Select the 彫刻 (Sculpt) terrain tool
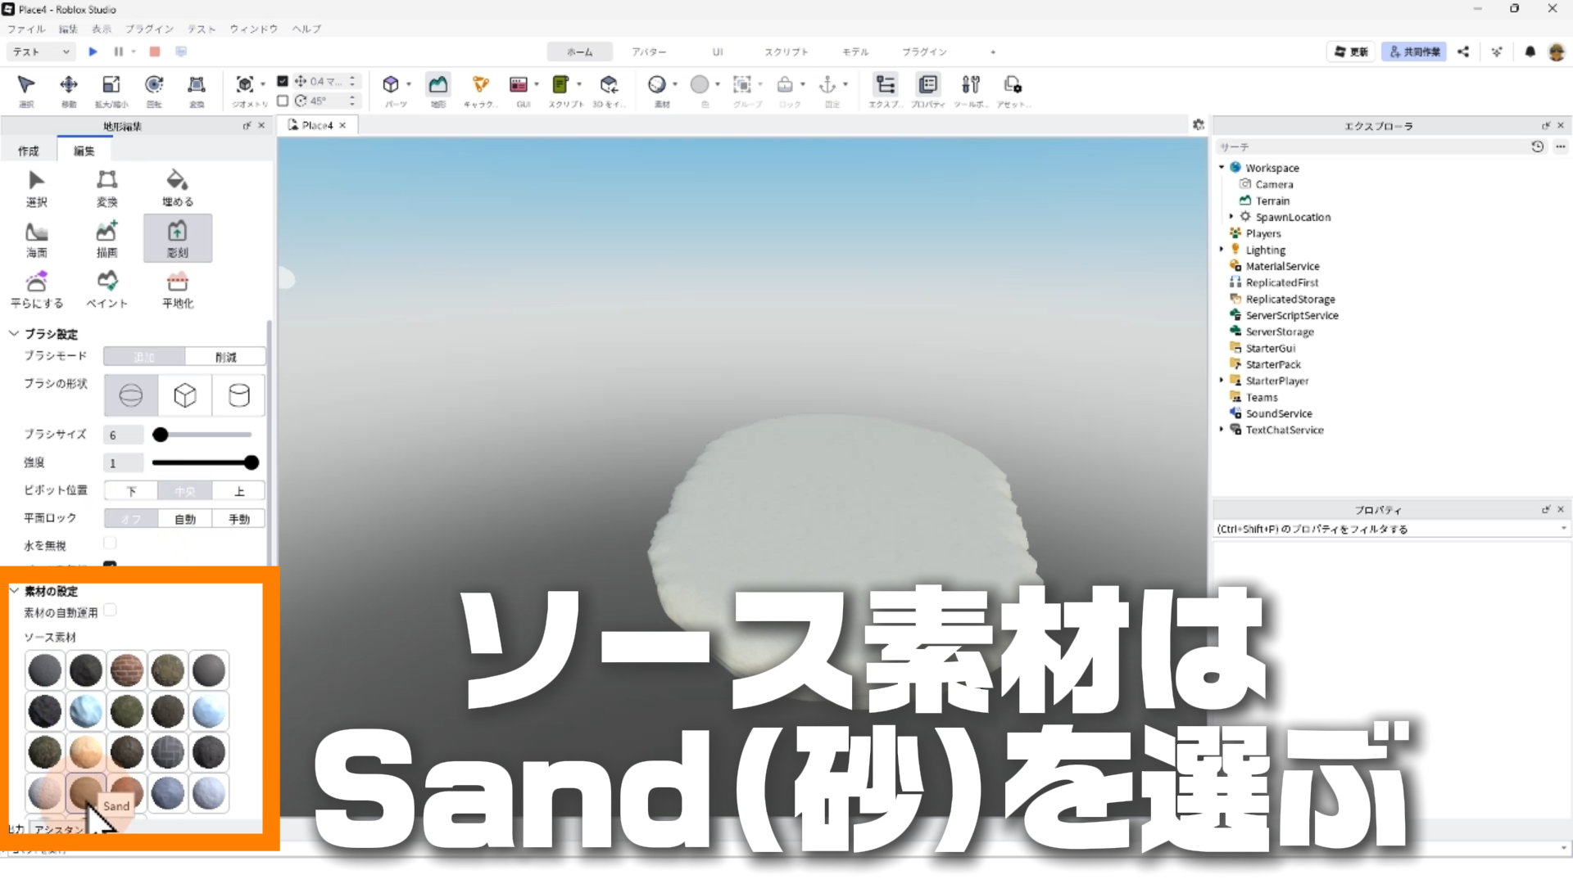The width and height of the screenshot is (1573, 884). pyautogui.click(x=177, y=237)
